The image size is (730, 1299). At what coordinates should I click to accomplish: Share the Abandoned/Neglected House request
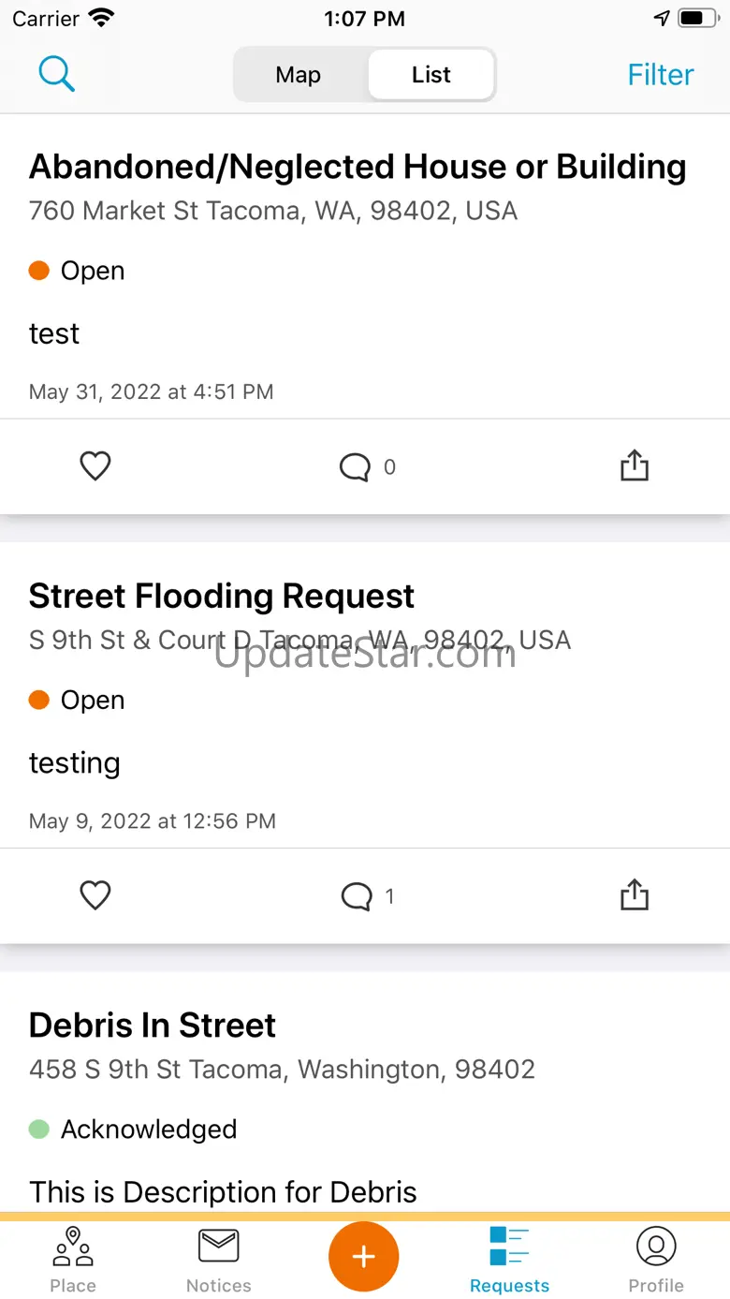tap(635, 465)
